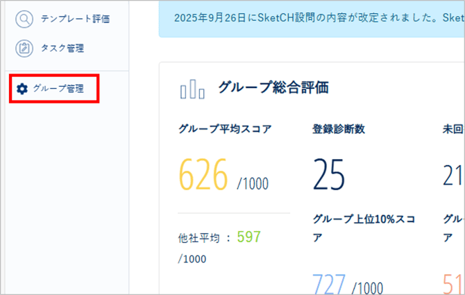Screen dimensions: 465x295
Task: Click the グループ総合評価 heading
Action: pos(273,87)
